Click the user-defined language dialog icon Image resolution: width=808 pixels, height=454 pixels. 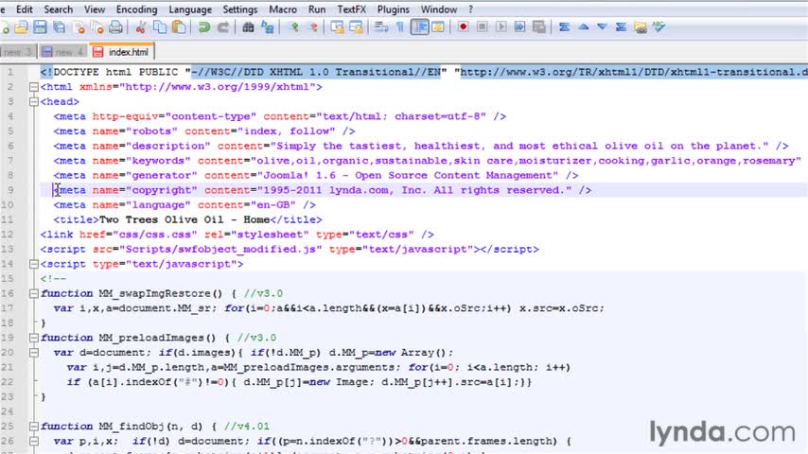click(438, 27)
